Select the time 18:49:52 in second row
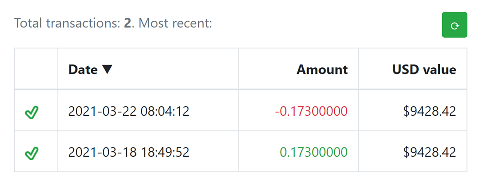 [165, 153]
